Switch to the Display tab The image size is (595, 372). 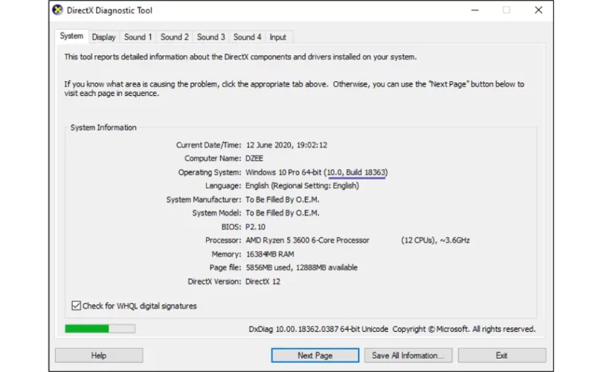tap(103, 37)
